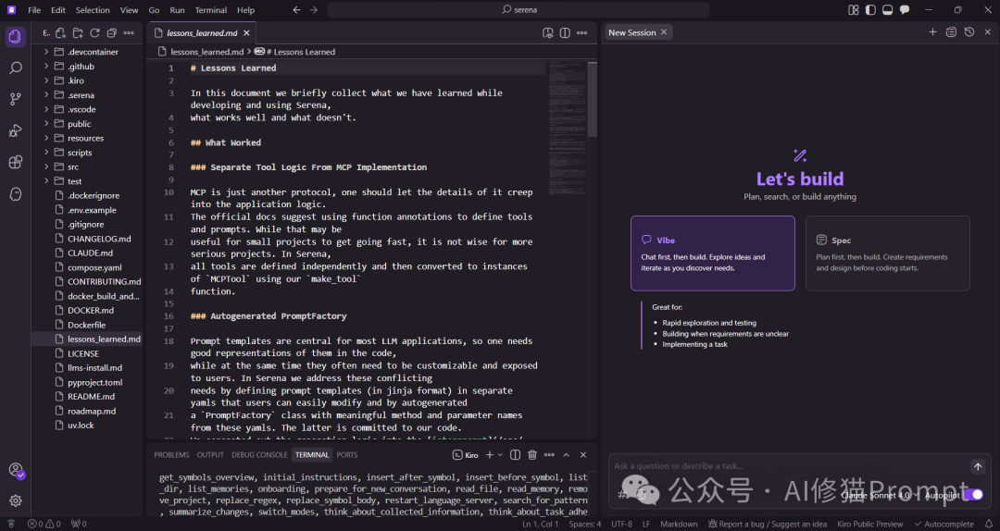Open markdown preview icon in editor toolbar
Screen dimensions: 1000x531
548,32
